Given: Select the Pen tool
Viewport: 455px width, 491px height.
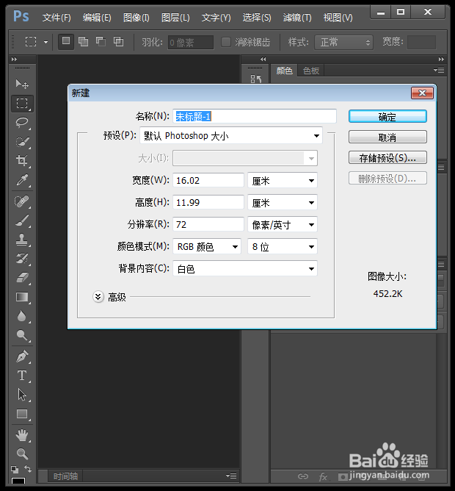Looking at the screenshot, I should pos(22,356).
